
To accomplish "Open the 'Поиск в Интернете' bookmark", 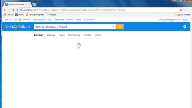I will click(35, 15).
